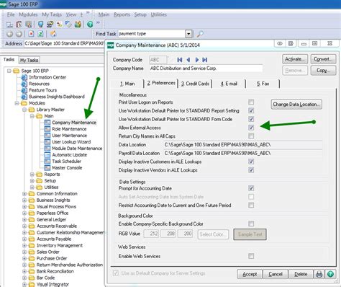Click the green Refresh page toolbar icon
Screen dimensions: 341x287
pos(40,34)
